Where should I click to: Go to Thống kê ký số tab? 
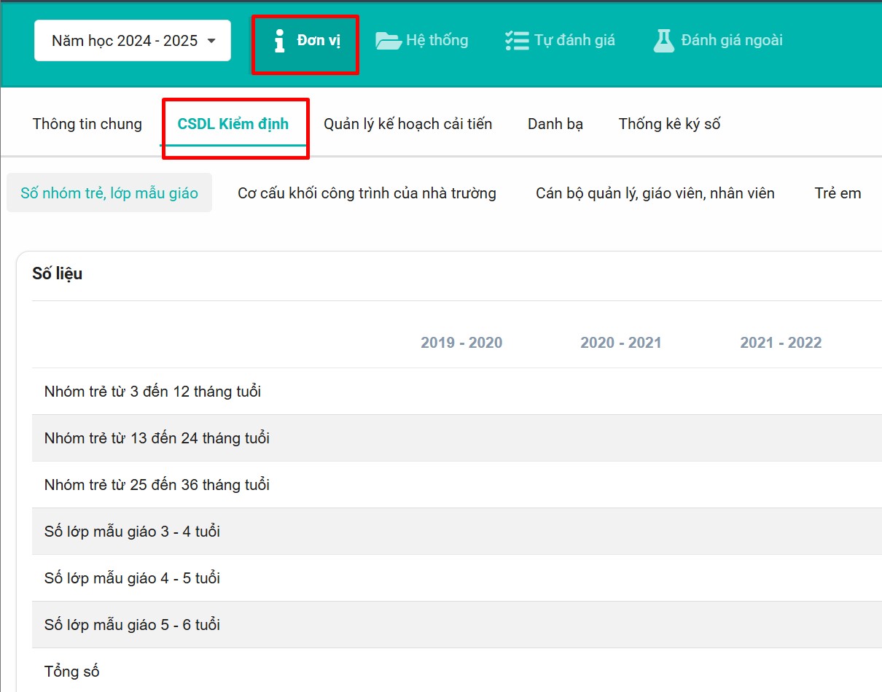(669, 124)
